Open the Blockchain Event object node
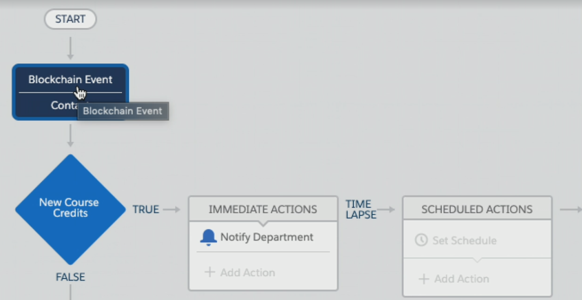The height and width of the screenshot is (300, 582). click(70, 92)
